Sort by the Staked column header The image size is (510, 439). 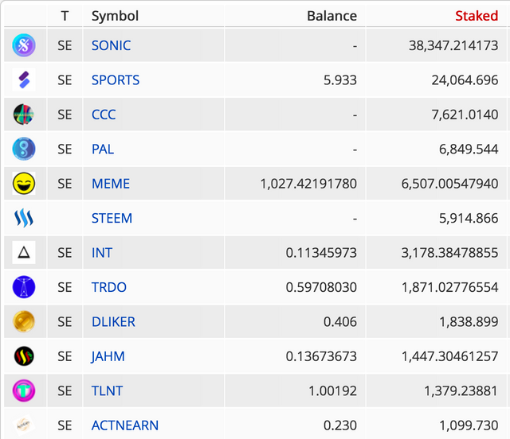477,16
